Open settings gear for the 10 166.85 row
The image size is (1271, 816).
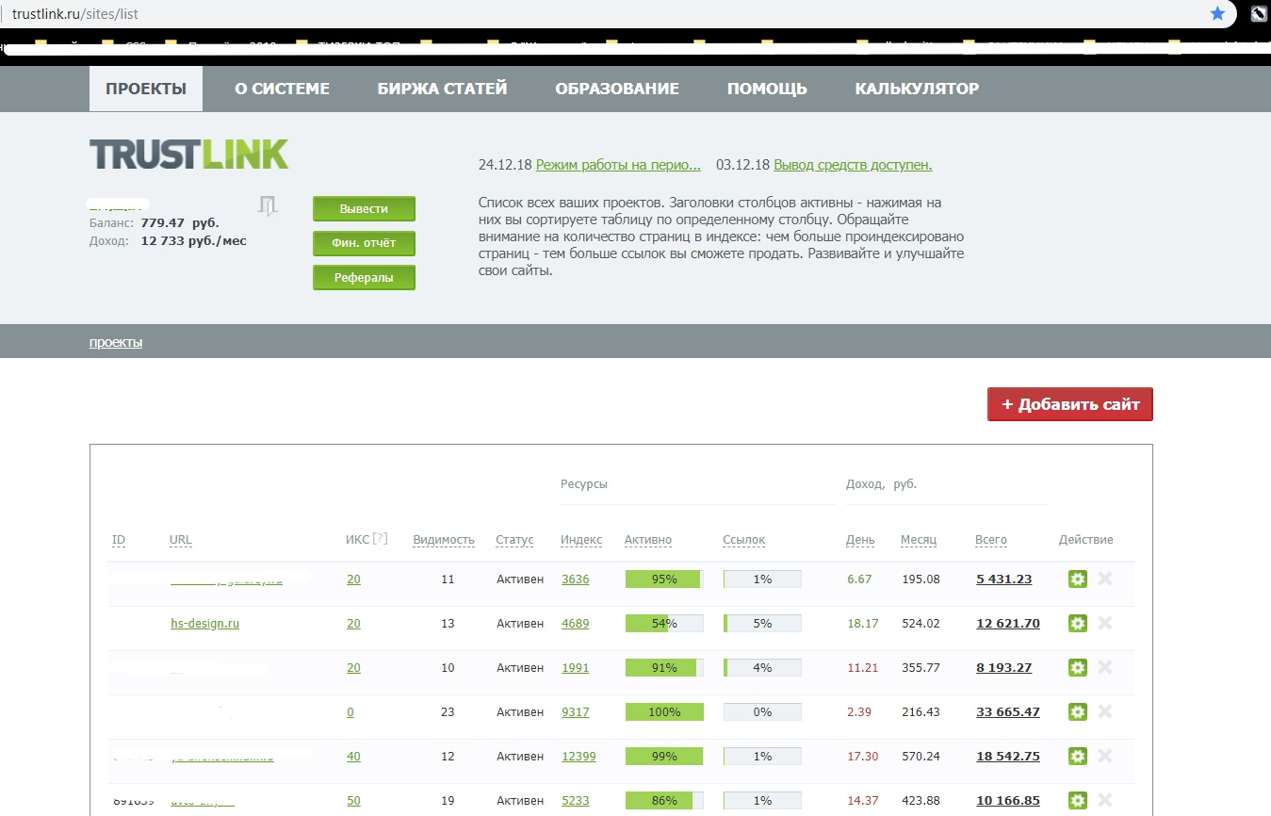[1078, 800]
